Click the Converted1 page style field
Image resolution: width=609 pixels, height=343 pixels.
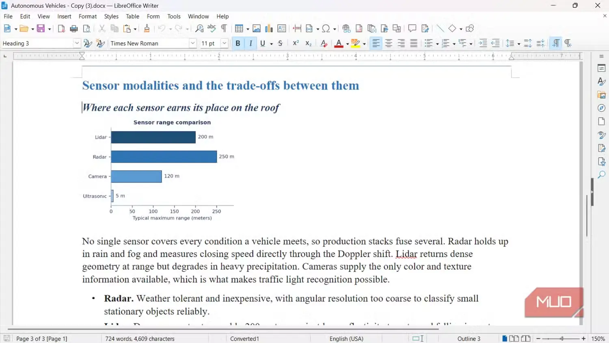click(x=244, y=339)
